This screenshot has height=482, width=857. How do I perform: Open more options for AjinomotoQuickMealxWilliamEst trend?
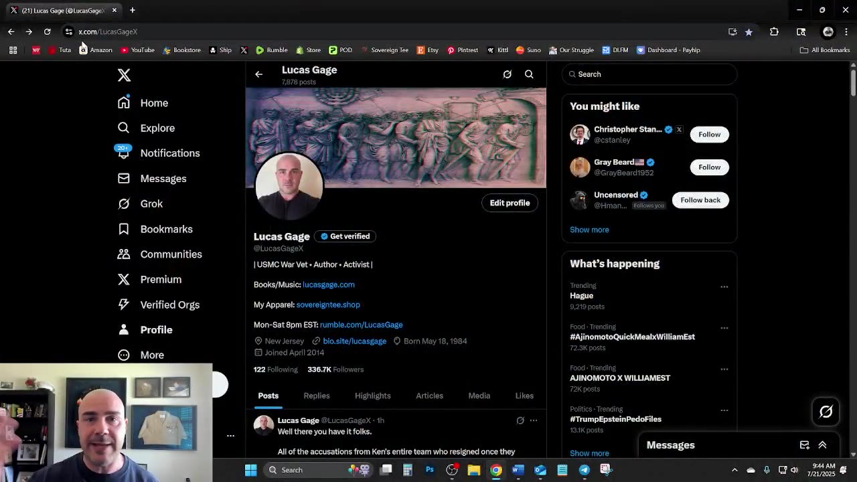pyautogui.click(x=724, y=328)
